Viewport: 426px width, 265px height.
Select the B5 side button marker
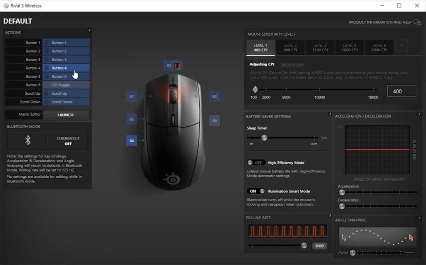tap(131, 119)
